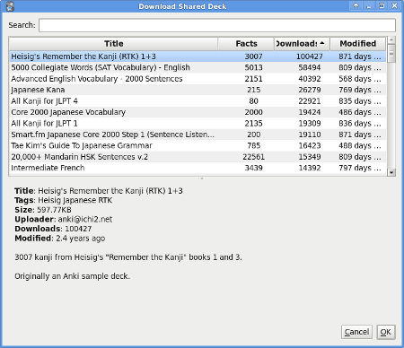Click the 486 days modified cell
This screenshot has width=404, height=348.
click(360, 112)
